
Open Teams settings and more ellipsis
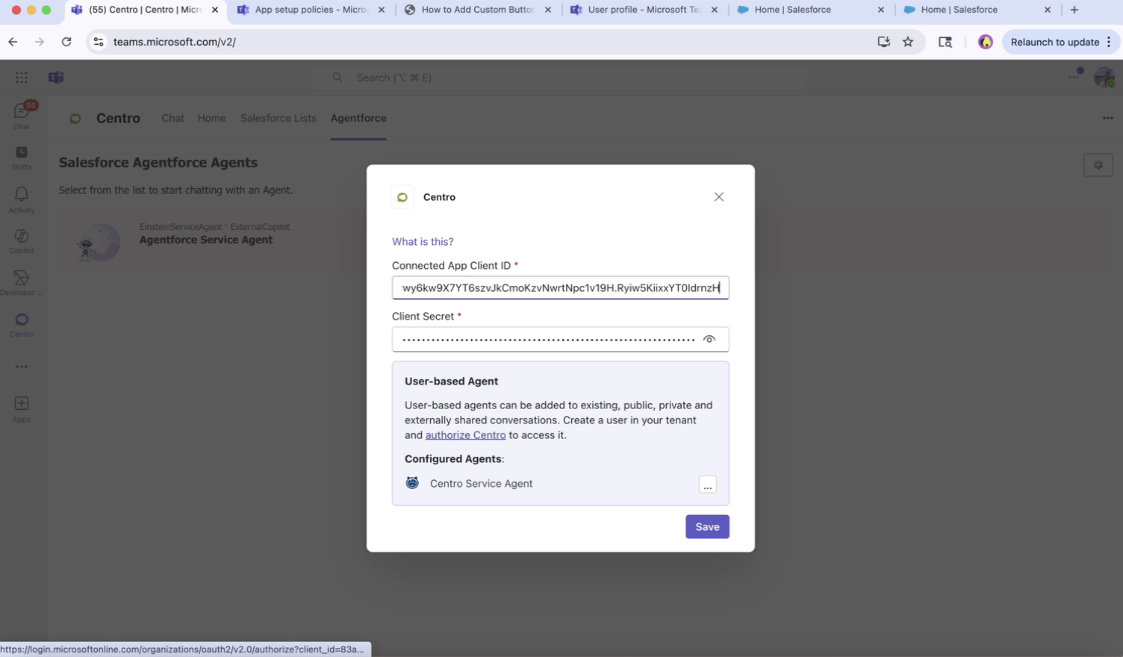click(1074, 76)
